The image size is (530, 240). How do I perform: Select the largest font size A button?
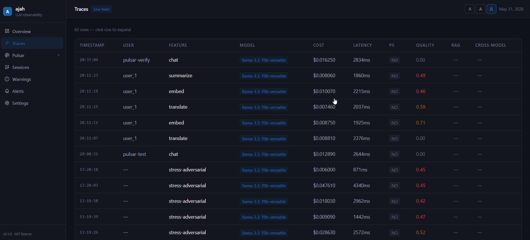pos(491,9)
